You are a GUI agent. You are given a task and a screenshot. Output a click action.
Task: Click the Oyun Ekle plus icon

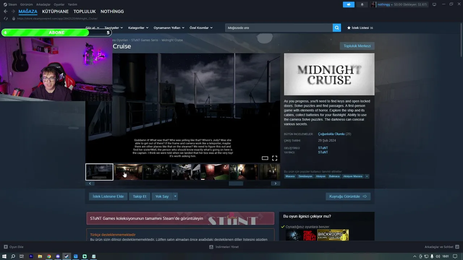pyautogui.click(x=5, y=247)
